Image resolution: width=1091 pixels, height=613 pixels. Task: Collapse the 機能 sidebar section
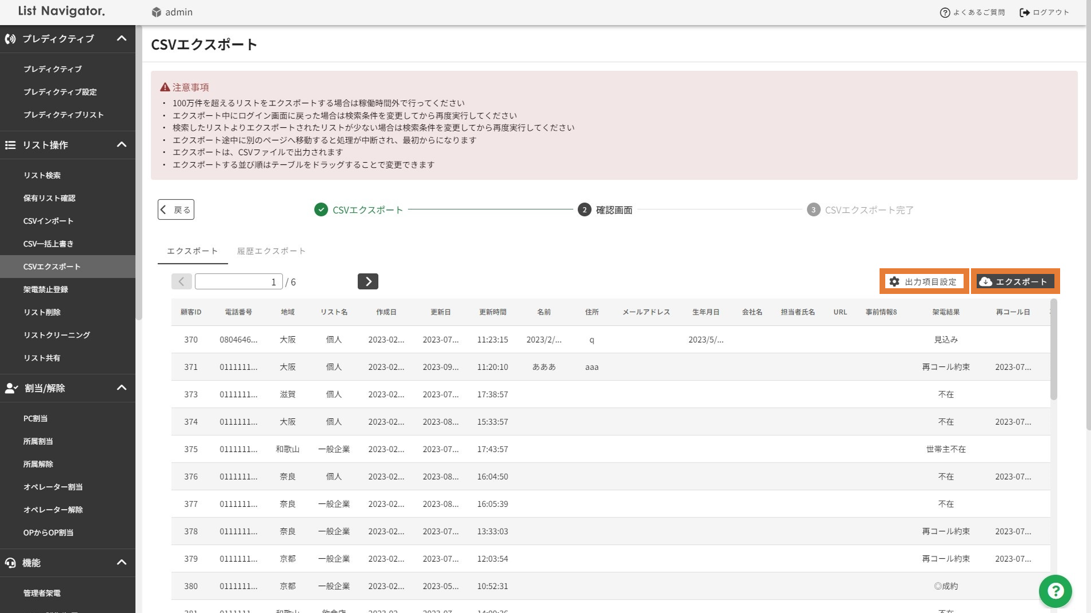pyautogui.click(x=121, y=563)
